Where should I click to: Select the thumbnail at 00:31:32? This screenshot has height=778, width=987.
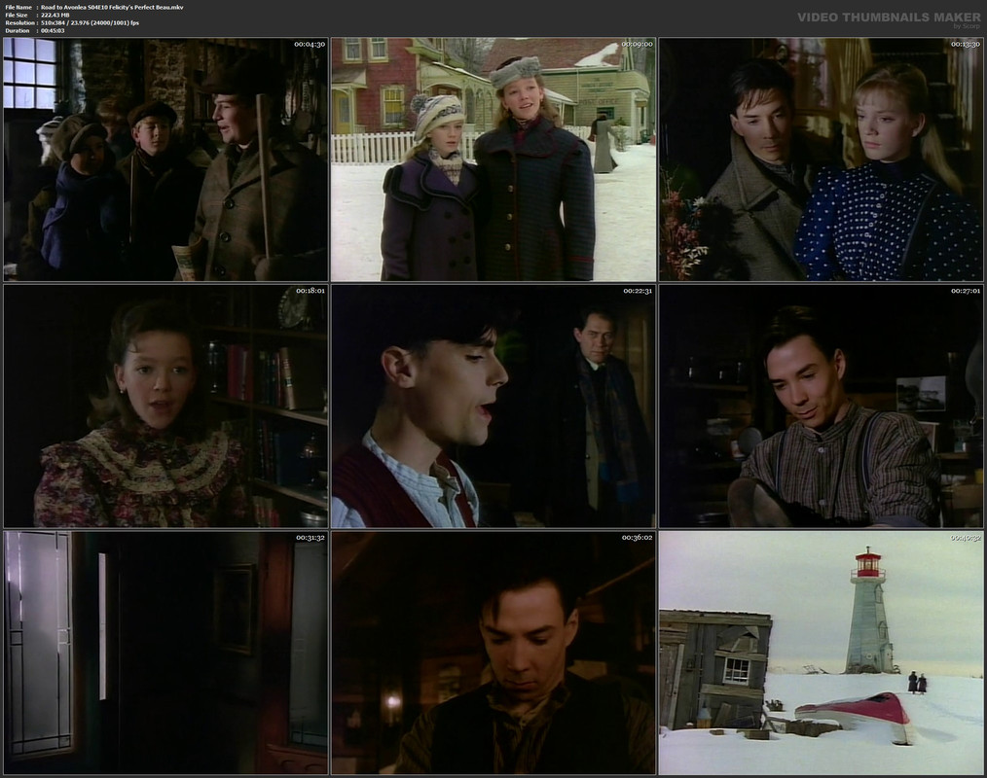click(165, 653)
